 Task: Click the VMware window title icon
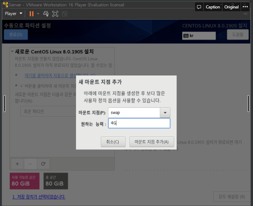[5, 5]
